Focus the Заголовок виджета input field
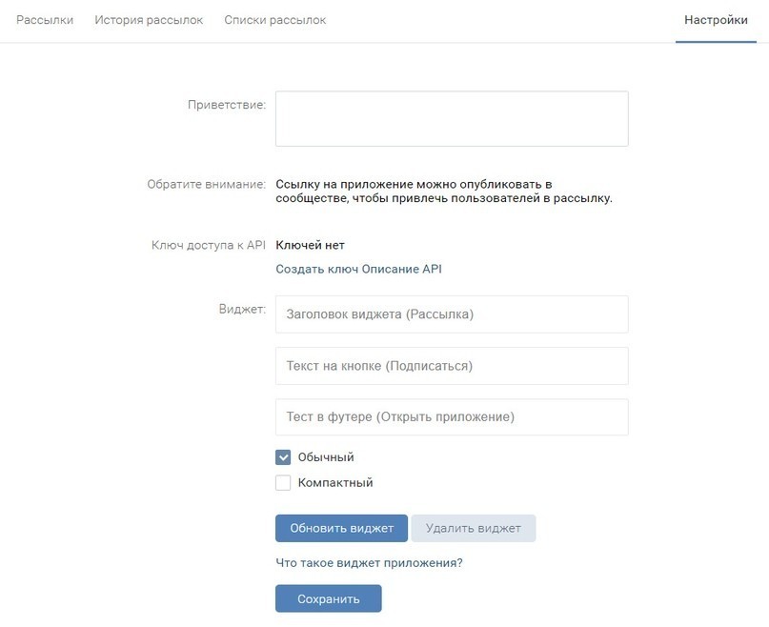Image resolution: width=769 pixels, height=627 pixels. pos(452,314)
